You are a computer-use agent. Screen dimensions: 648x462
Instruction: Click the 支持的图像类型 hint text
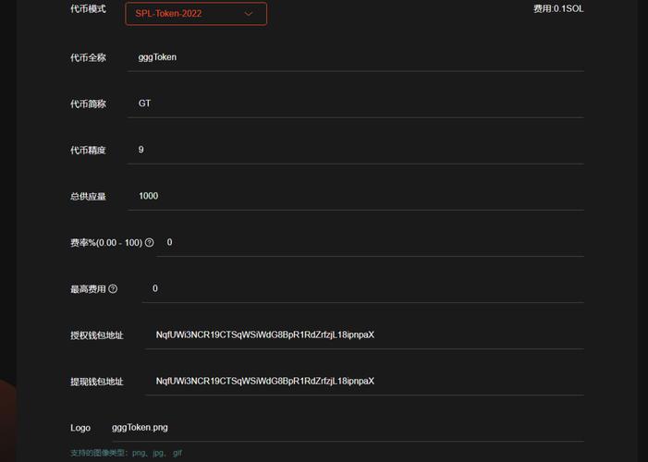click(126, 454)
